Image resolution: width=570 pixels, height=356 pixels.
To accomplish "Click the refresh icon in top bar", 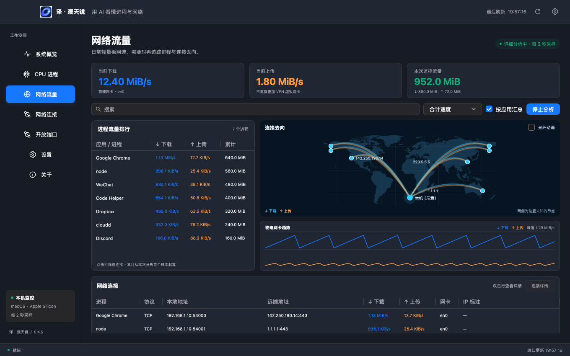I will [538, 12].
